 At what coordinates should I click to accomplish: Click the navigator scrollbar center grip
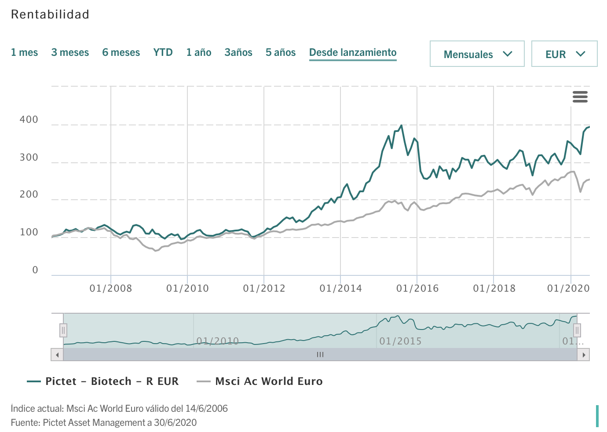tap(320, 355)
